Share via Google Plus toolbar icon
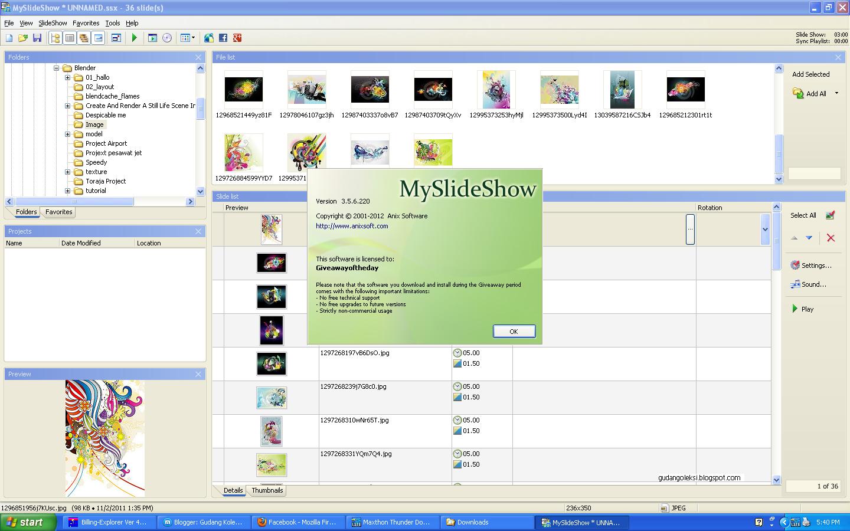The width and height of the screenshot is (850, 531). click(x=237, y=38)
